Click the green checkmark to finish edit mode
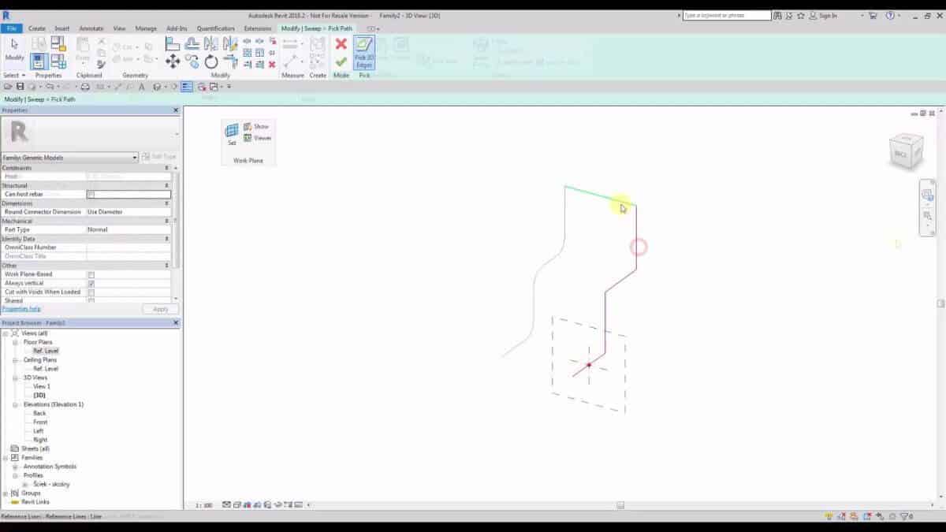Screen dimensions: 946x532 click(341, 61)
